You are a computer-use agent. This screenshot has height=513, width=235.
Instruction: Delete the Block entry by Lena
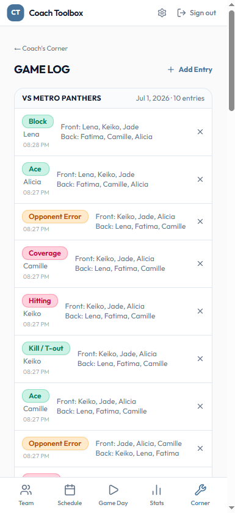[200, 132]
